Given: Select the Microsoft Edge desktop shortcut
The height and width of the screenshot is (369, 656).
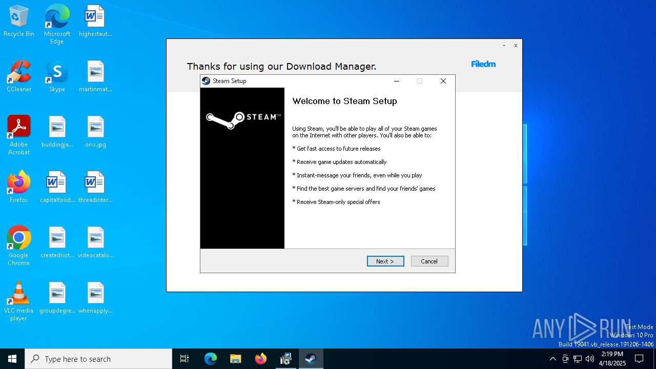Looking at the screenshot, I should pyautogui.click(x=57, y=25).
